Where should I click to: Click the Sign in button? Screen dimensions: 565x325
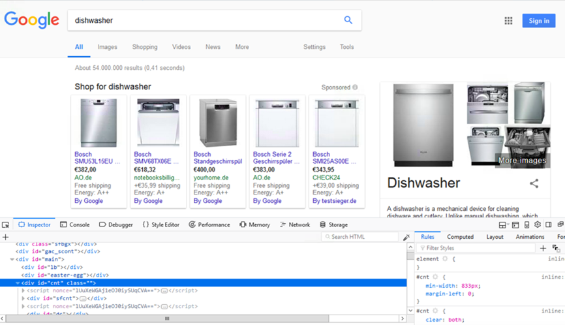539,20
